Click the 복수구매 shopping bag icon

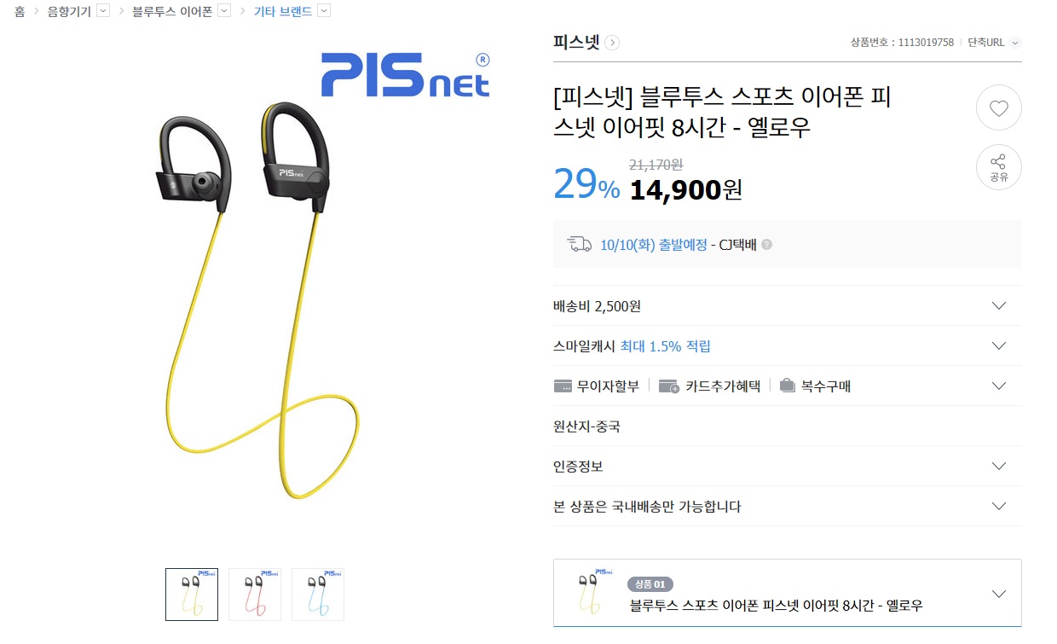coord(787,386)
